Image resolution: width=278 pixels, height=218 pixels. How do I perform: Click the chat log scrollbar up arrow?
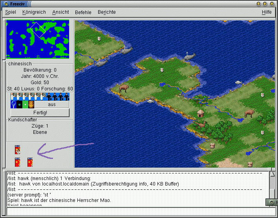(273, 174)
